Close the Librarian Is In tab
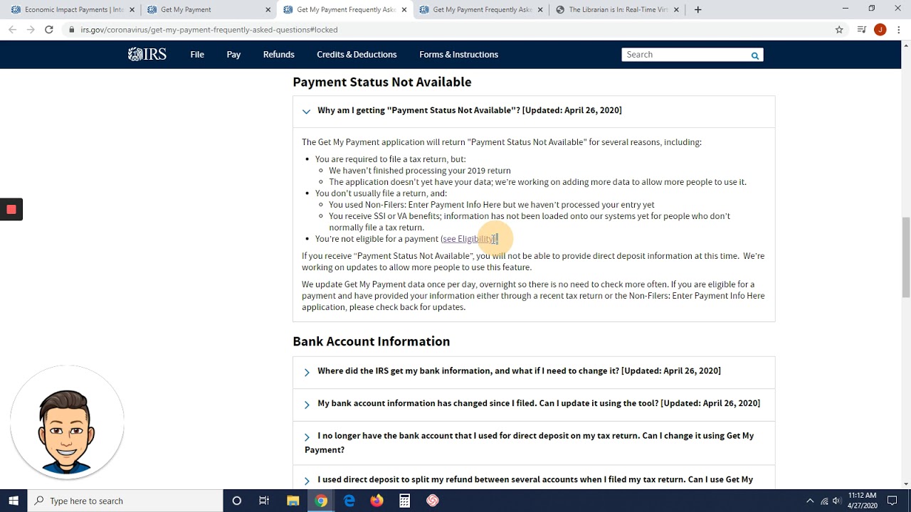This screenshot has height=512, width=911. (x=676, y=10)
